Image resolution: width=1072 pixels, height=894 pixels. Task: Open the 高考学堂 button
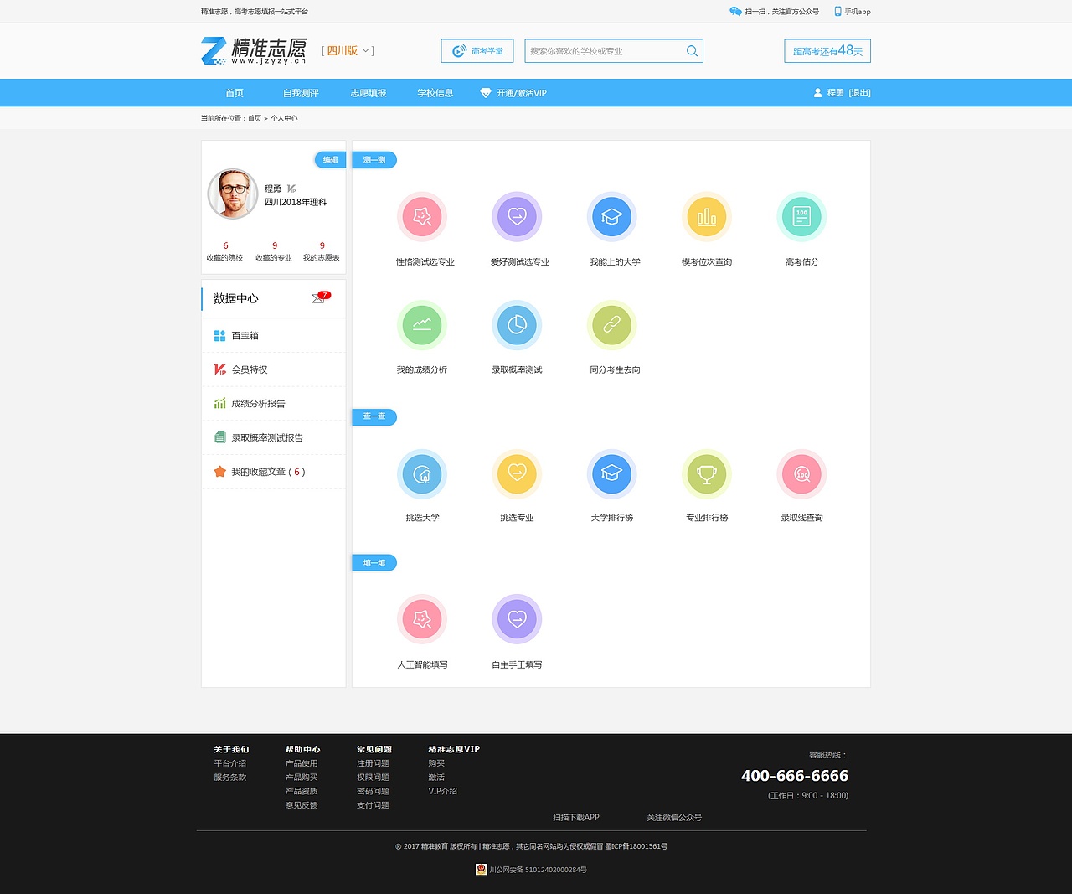pyautogui.click(x=477, y=50)
